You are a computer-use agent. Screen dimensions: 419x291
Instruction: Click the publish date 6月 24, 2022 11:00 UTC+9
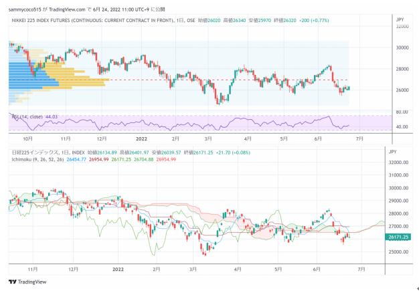(x=122, y=9)
